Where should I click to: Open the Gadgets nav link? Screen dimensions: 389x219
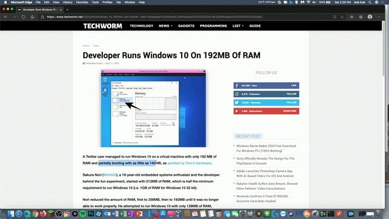(x=186, y=26)
